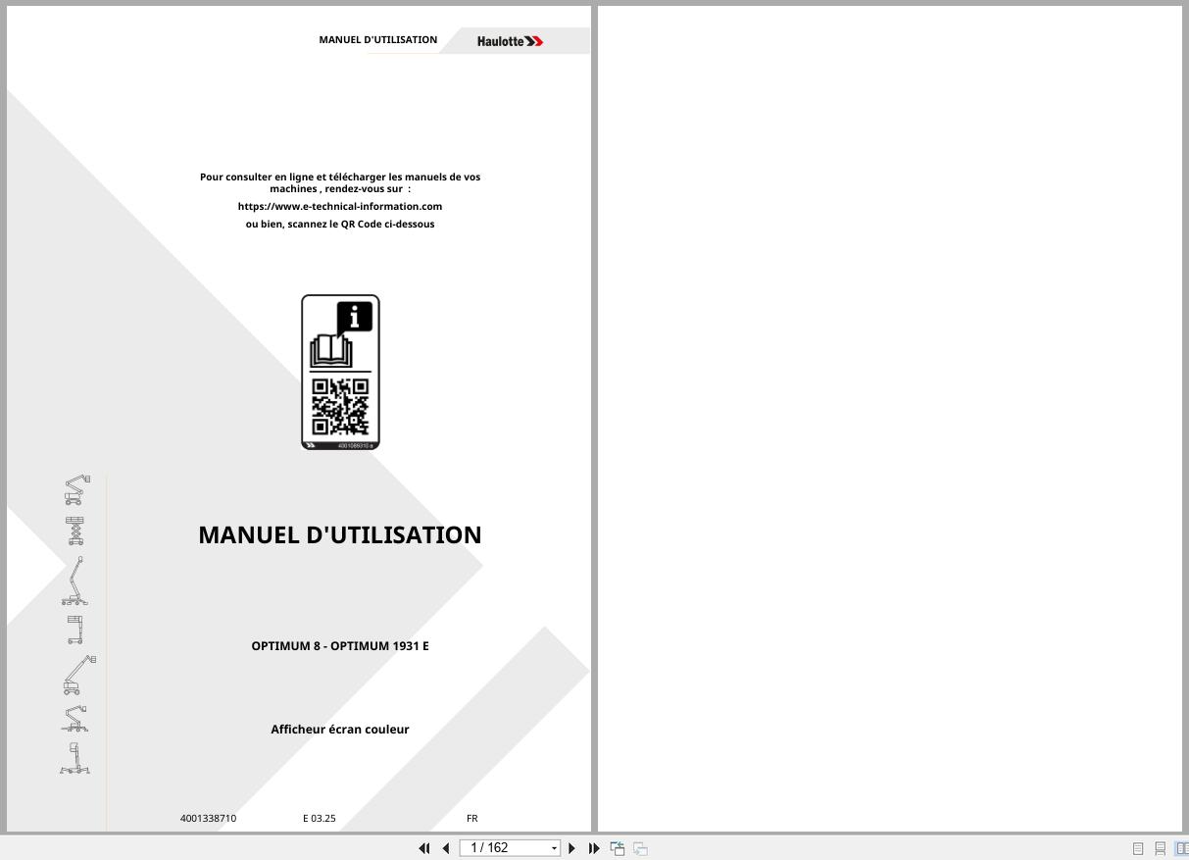
Task: Click the MANUEL D'UTILISATION large title
Action: click(340, 534)
